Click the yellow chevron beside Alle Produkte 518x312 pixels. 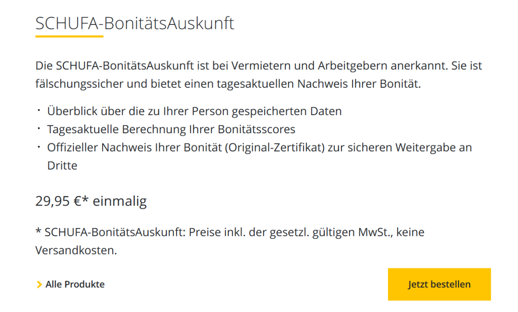39,285
